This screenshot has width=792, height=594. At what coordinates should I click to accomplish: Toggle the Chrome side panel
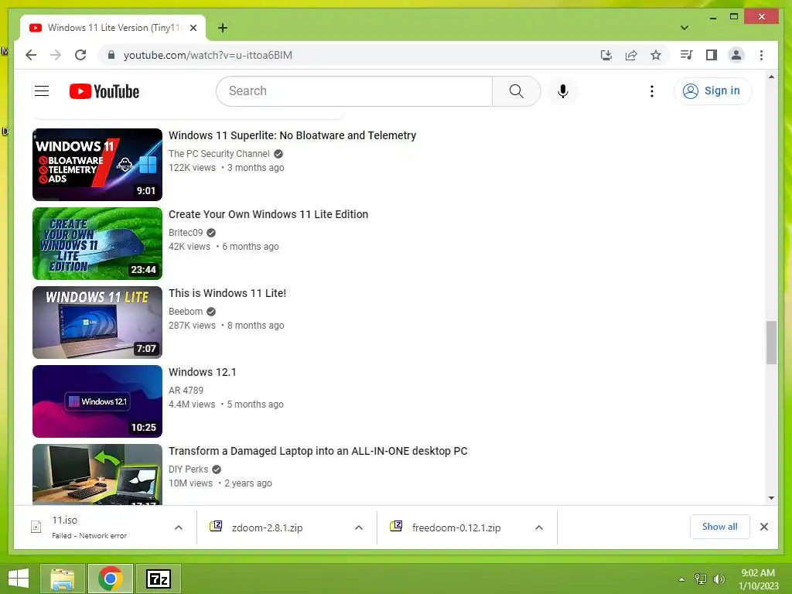pyautogui.click(x=712, y=55)
